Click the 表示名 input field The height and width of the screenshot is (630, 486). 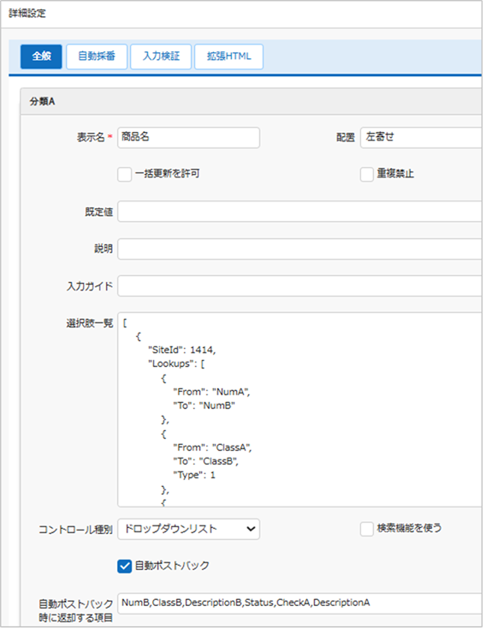point(188,137)
